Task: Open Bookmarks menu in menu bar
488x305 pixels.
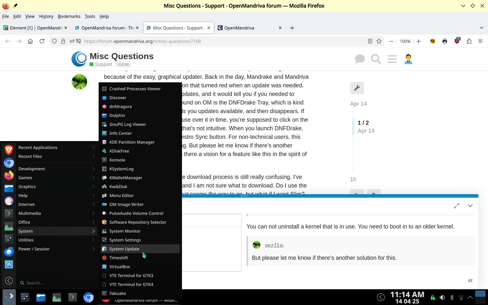Action: tap(69, 16)
